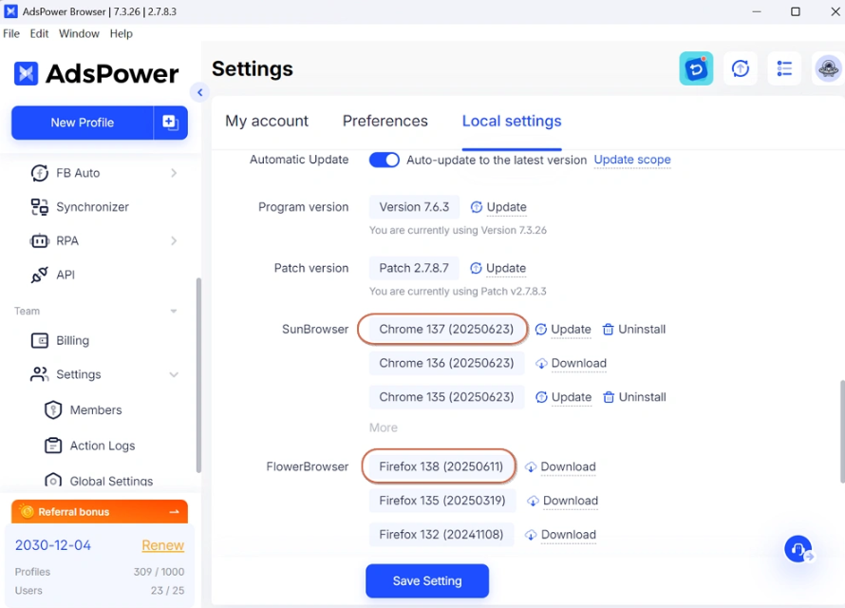845x608 pixels.
Task: Open the FB Auto icon item
Action: (39, 173)
